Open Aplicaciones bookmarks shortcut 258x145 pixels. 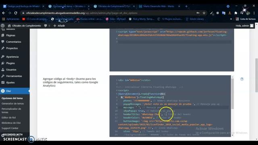coord(11,19)
